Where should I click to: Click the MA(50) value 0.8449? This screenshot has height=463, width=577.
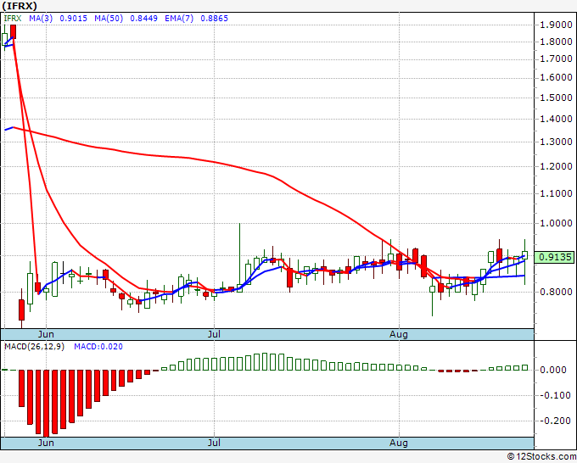point(144,19)
